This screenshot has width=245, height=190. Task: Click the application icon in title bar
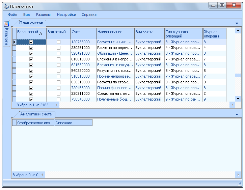tap(6, 6)
